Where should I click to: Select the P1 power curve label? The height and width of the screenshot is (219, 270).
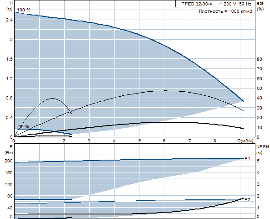pos(247,158)
